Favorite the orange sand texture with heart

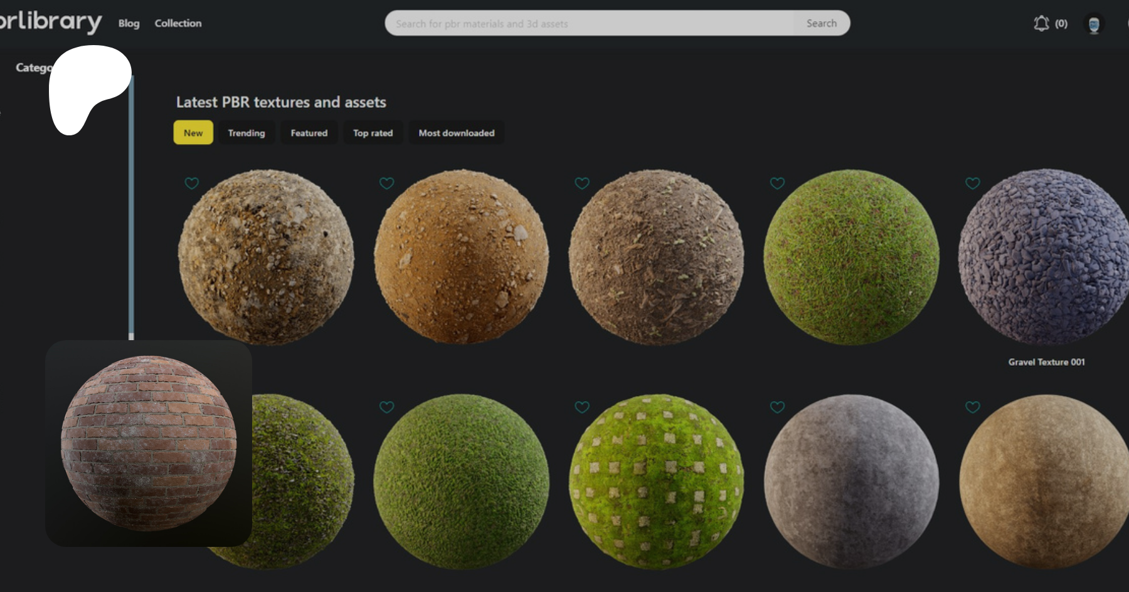pos(387,183)
